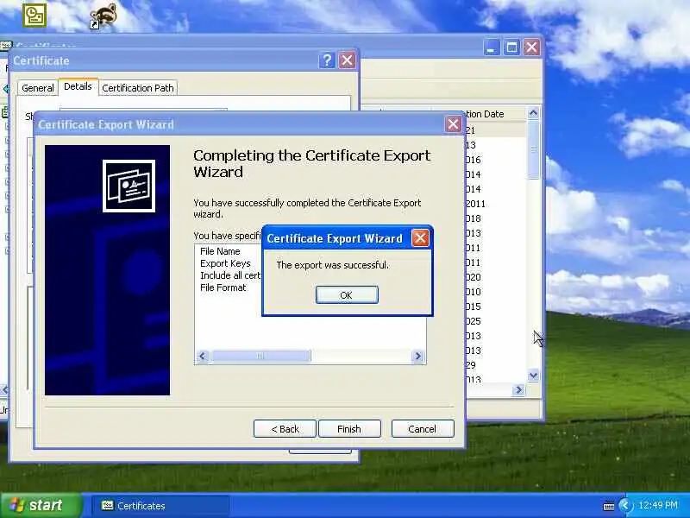This screenshot has height=518, width=690.
Task: Click the 12:49 PM clock
Action: (658, 505)
